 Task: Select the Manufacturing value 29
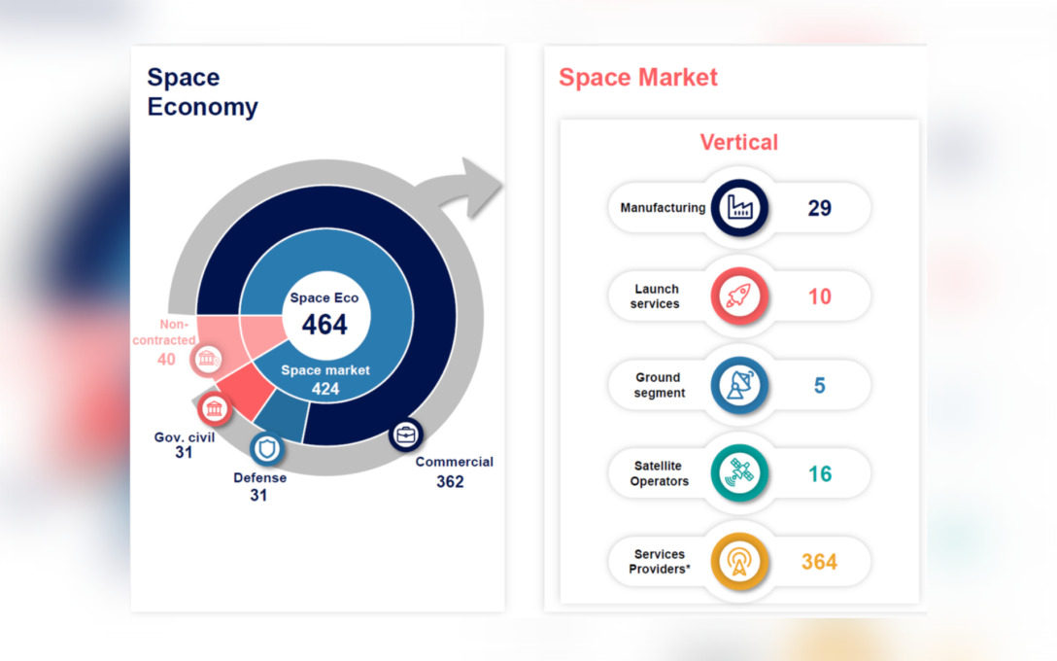tap(819, 207)
